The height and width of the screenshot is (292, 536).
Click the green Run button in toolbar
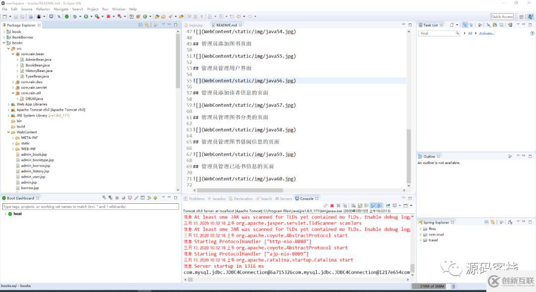click(85, 16)
